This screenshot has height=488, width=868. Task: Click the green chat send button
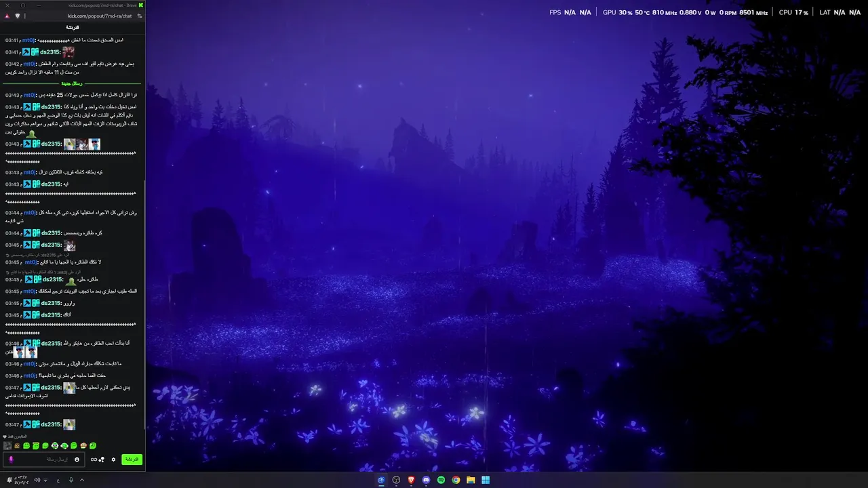pyautogui.click(x=132, y=460)
